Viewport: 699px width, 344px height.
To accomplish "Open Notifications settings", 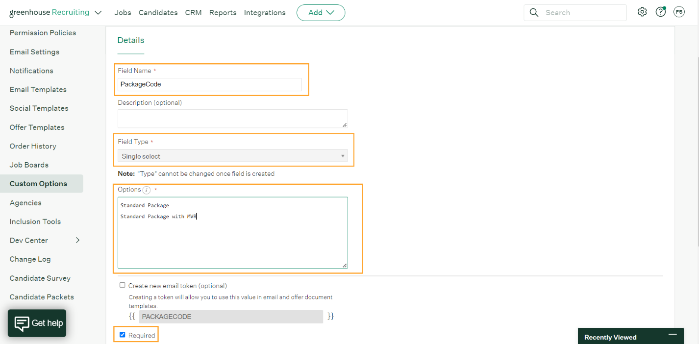I will click(31, 71).
